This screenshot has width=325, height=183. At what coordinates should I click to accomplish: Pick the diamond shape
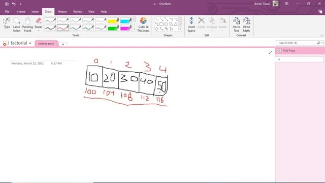point(157,29)
